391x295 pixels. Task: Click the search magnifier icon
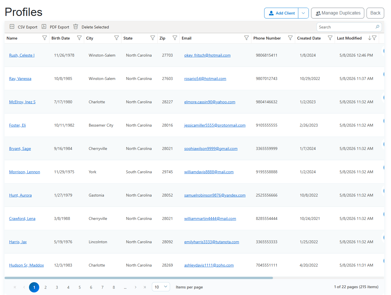(x=377, y=27)
